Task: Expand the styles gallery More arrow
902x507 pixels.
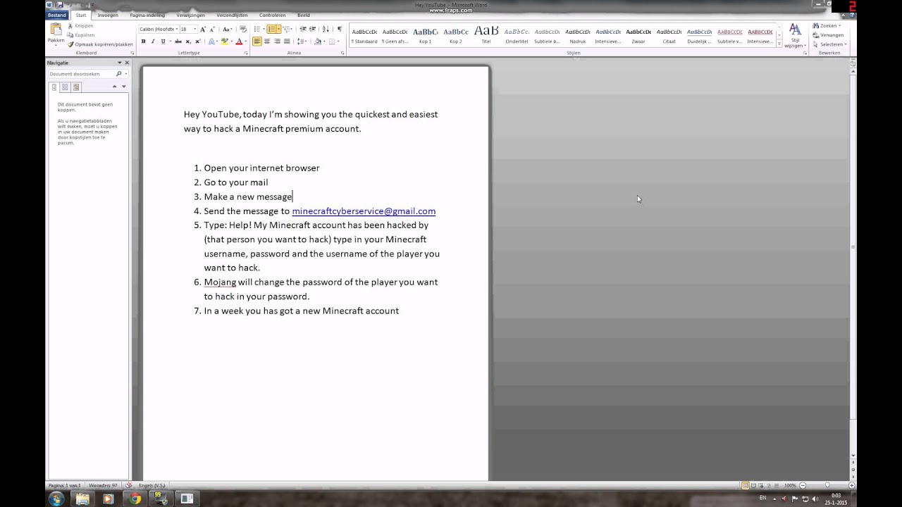Action: point(779,43)
